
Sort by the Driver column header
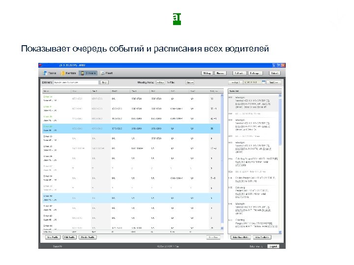point(57,91)
